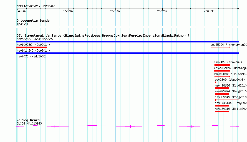Click the esv995974 red bar
The height and width of the screenshot is (142, 247).
tap(222, 94)
